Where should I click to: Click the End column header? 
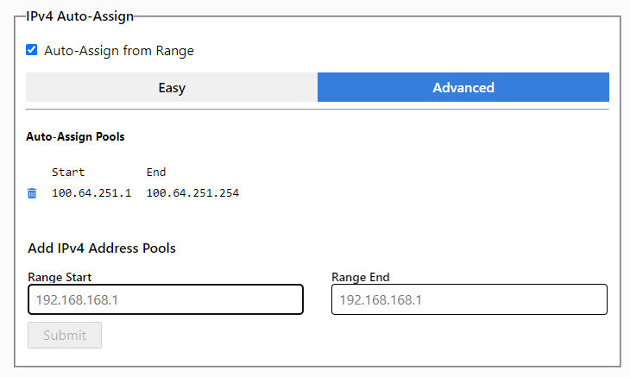point(155,173)
